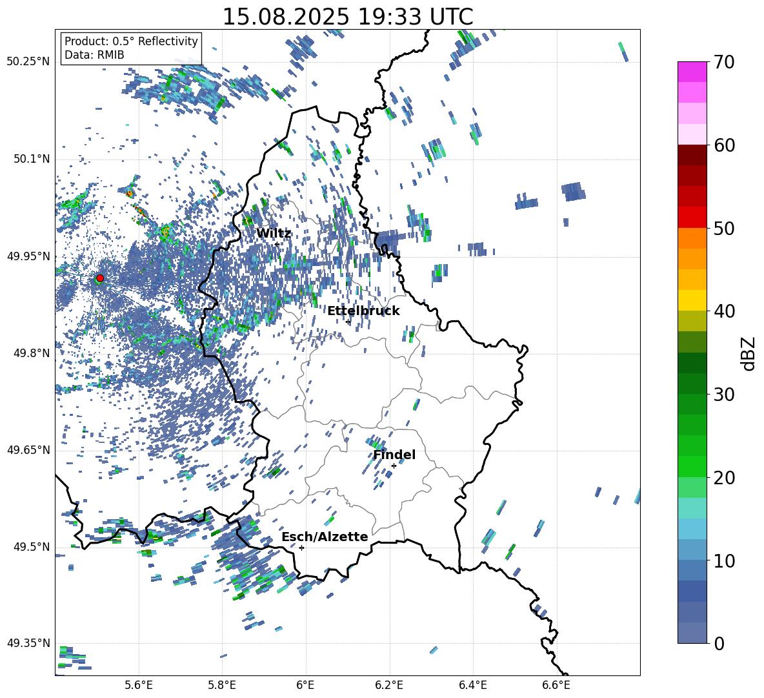Click the colorbar value 20
The image size is (764, 698).
click(724, 477)
